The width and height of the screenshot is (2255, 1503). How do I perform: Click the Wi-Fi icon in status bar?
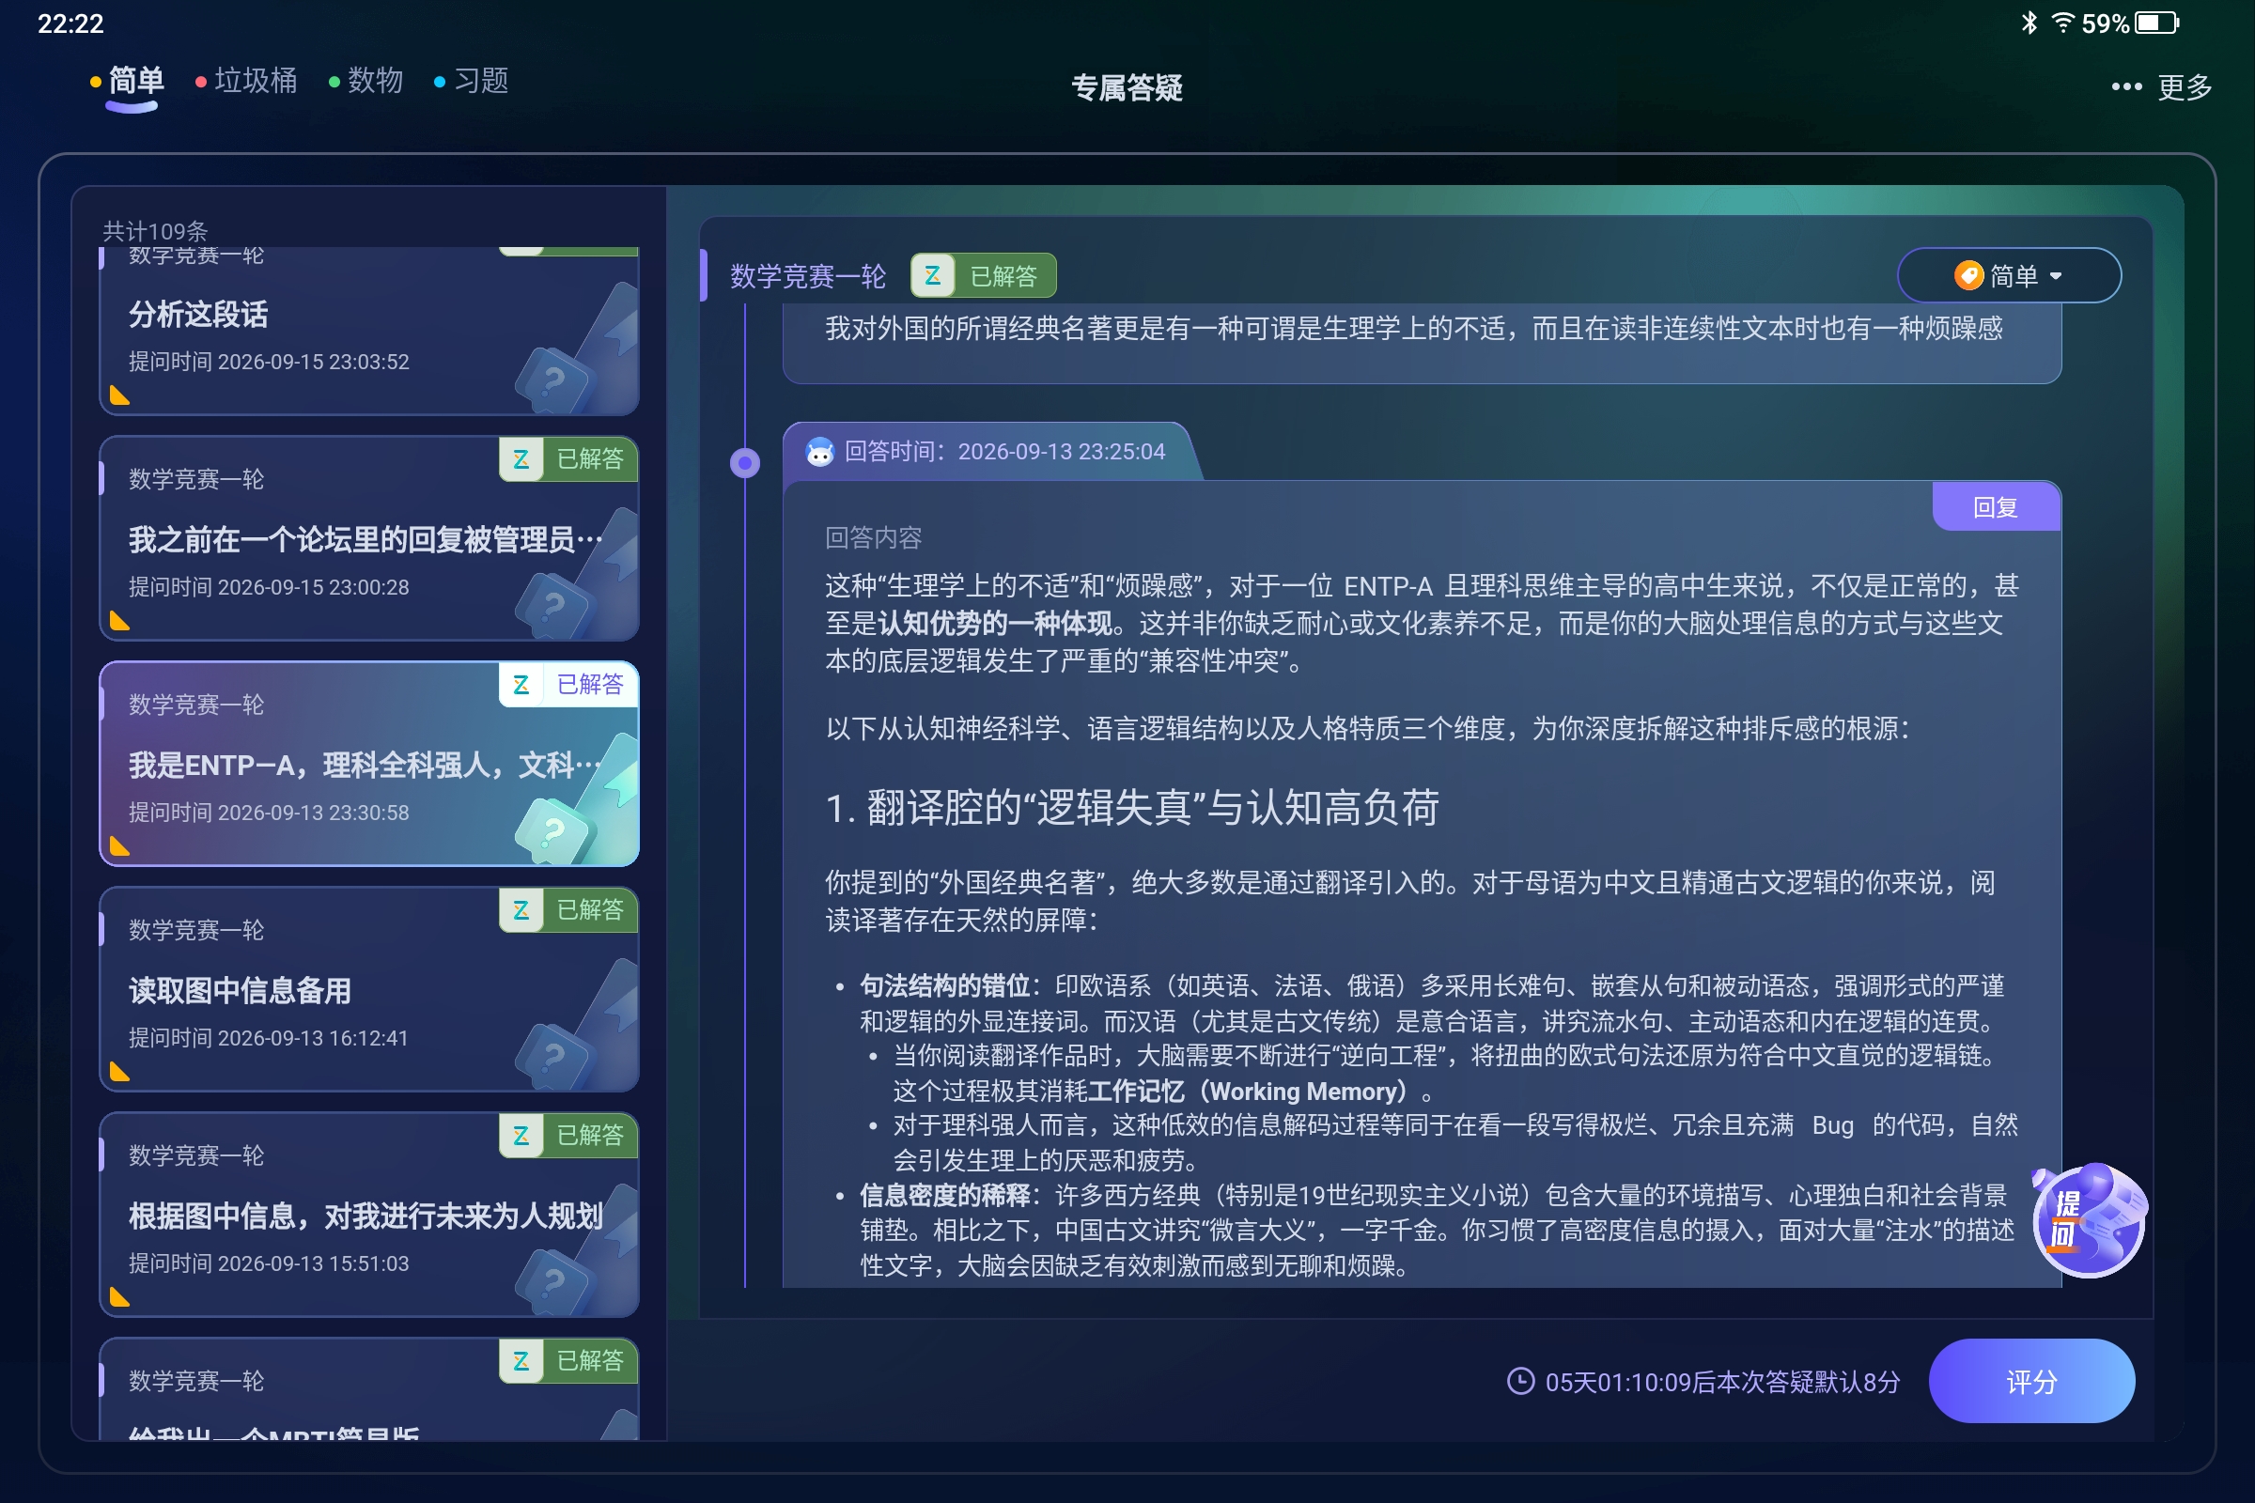(2061, 23)
